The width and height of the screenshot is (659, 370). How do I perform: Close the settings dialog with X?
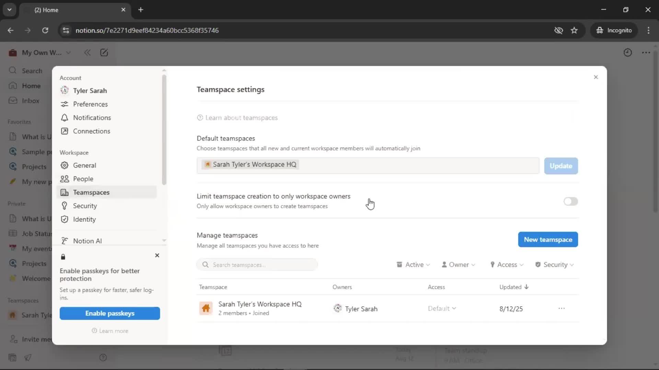click(596, 77)
